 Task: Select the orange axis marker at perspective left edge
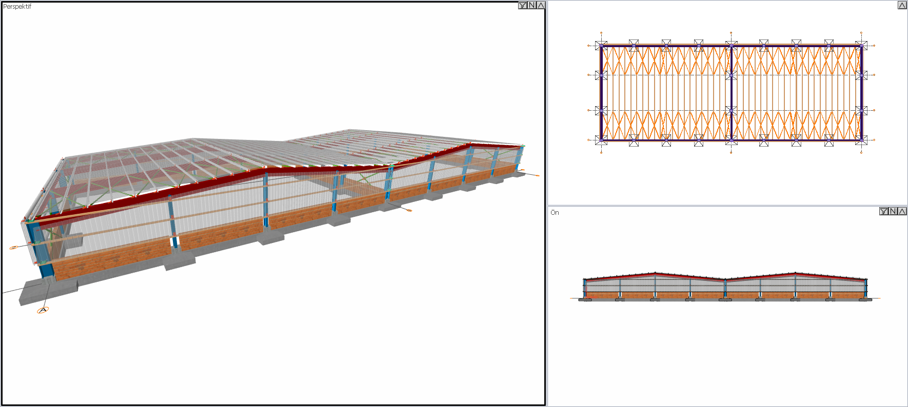tap(14, 248)
